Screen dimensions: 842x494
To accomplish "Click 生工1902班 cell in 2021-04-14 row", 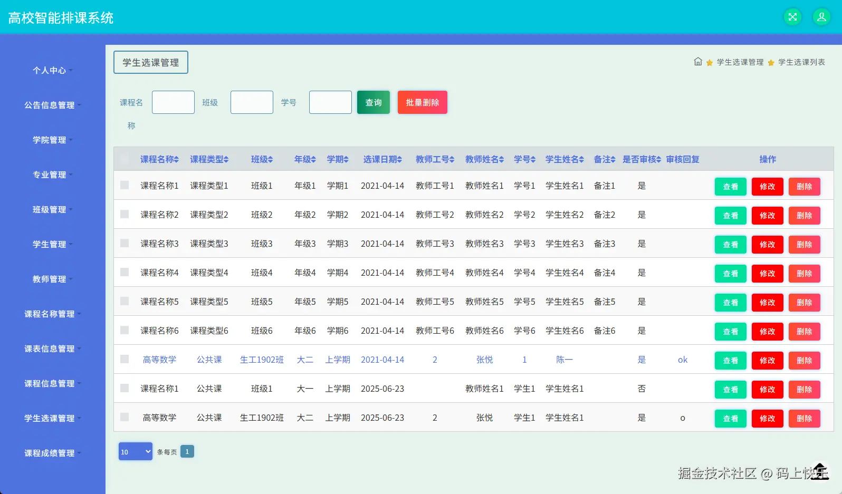I will click(x=262, y=360).
